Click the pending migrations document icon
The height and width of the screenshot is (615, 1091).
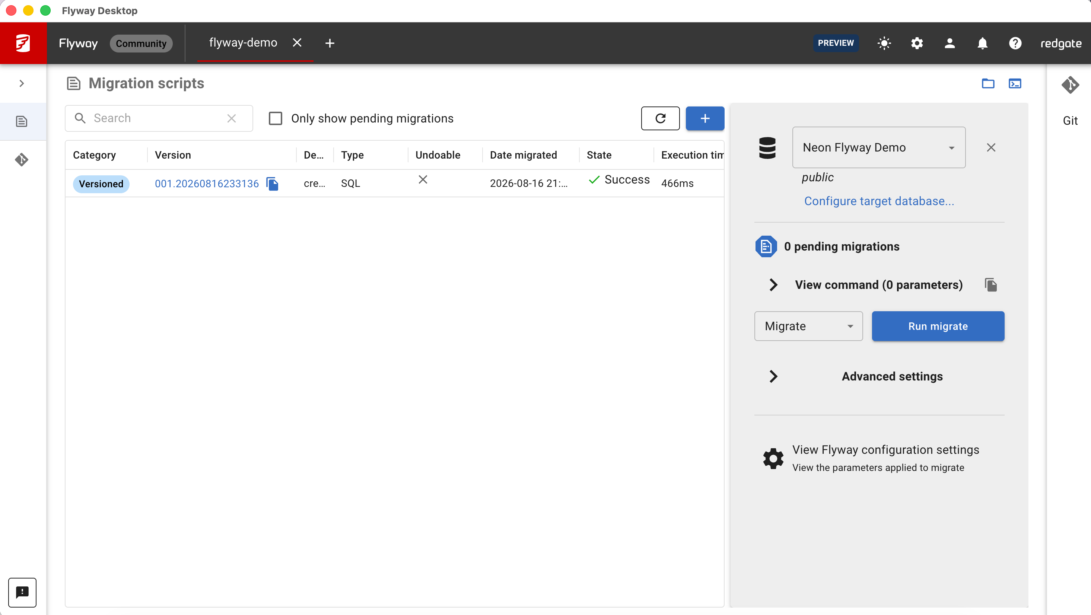click(766, 246)
